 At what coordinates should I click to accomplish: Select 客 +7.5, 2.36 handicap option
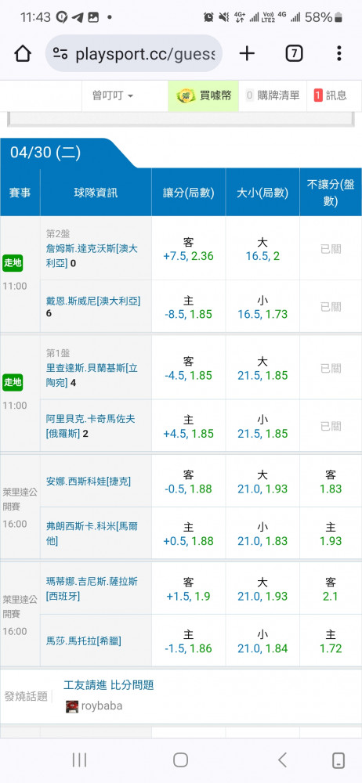189,249
